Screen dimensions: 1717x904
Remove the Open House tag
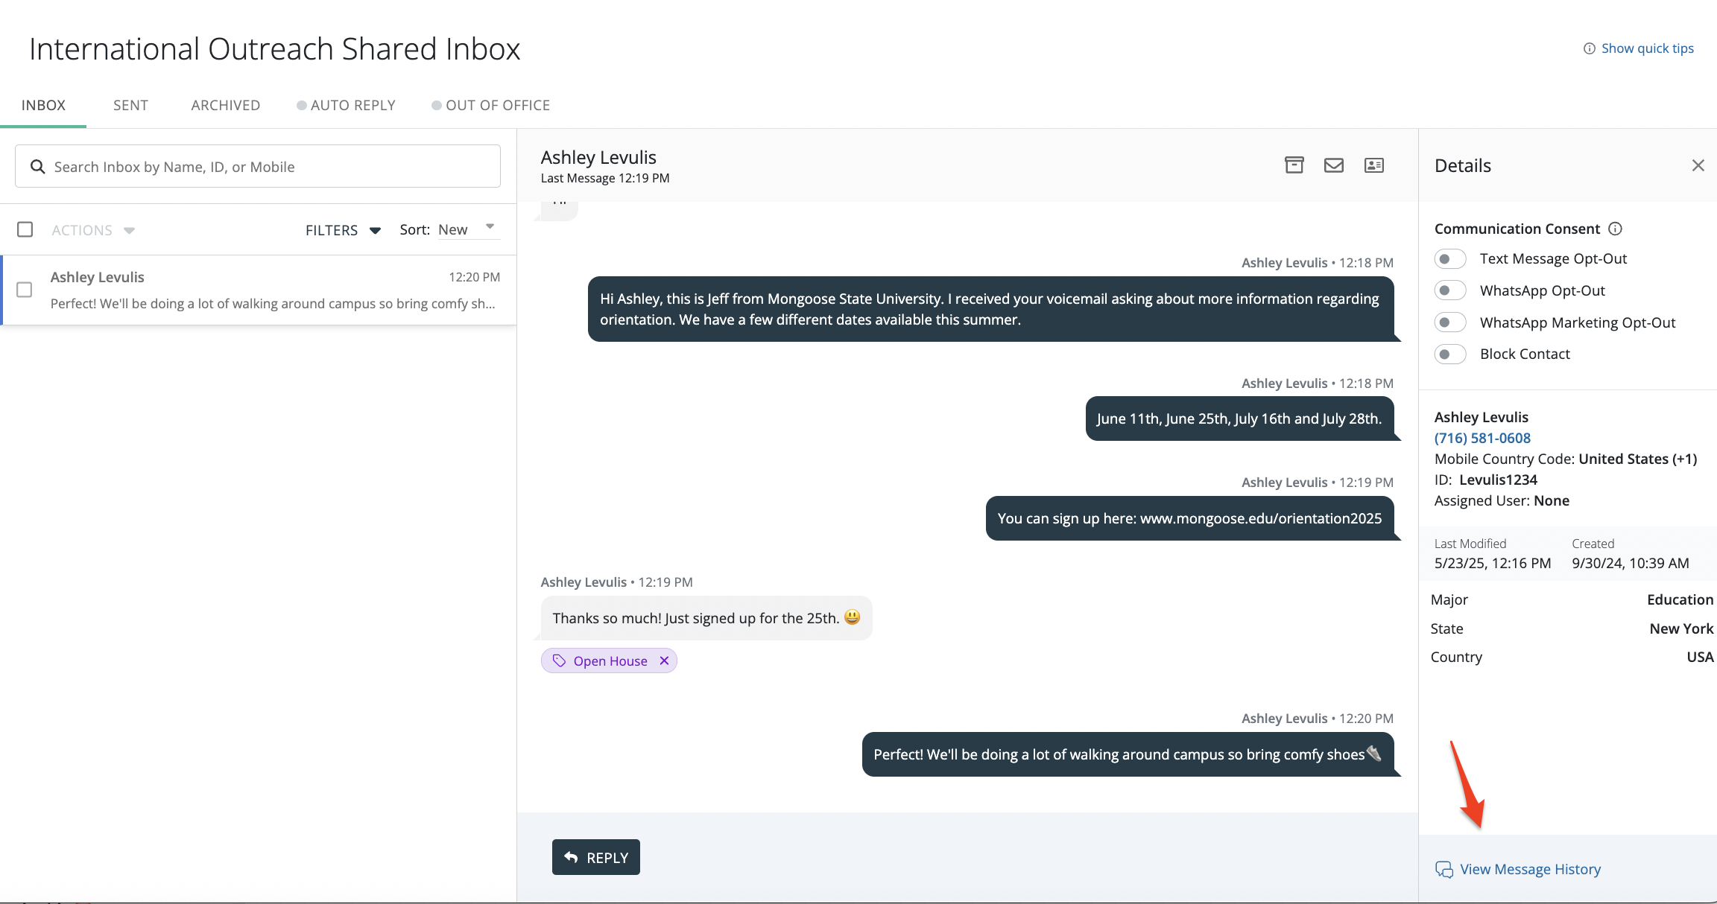pos(665,661)
